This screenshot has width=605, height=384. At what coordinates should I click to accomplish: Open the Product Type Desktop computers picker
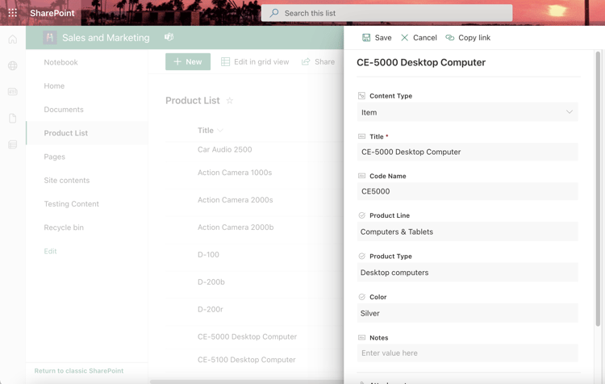pos(467,273)
